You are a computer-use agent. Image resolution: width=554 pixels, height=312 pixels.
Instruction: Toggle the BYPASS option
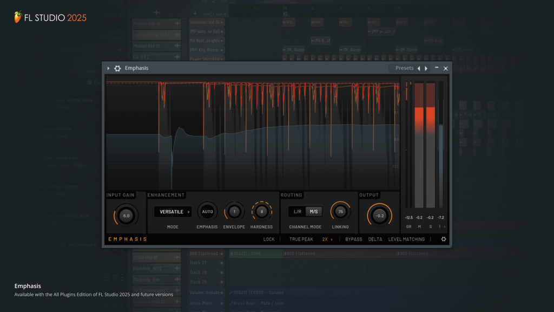click(x=354, y=239)
